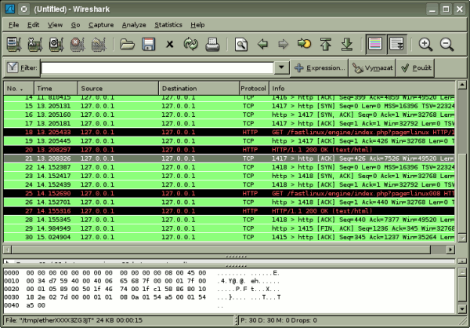
Task: Open the File menu
Action: (x=14, y=25)
